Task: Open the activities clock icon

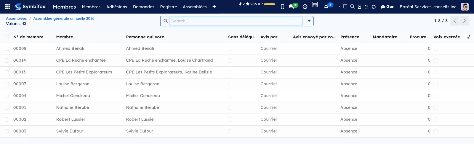Action: pyautogui.click(x=305, y=6)
